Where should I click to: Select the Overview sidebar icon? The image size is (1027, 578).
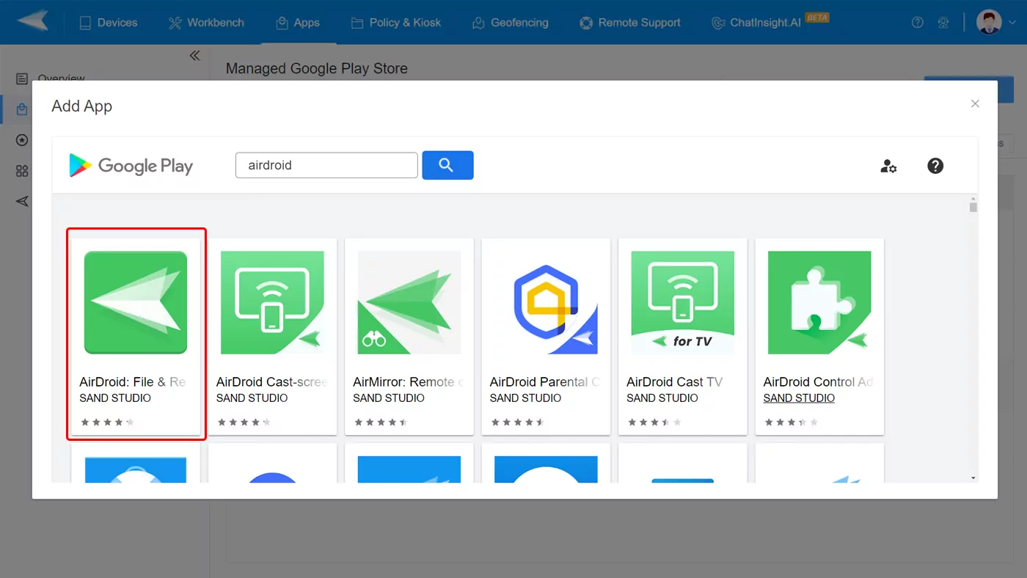[x=22, y=78]
